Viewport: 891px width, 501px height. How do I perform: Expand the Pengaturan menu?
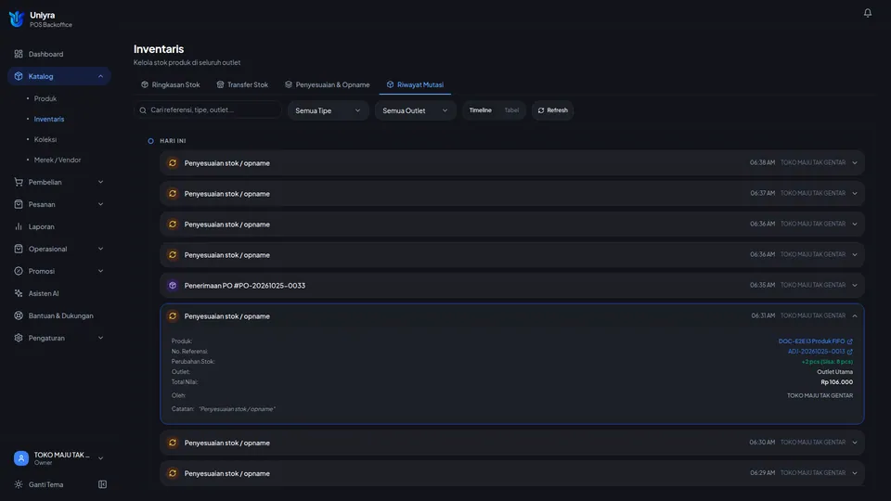[59, 338]
